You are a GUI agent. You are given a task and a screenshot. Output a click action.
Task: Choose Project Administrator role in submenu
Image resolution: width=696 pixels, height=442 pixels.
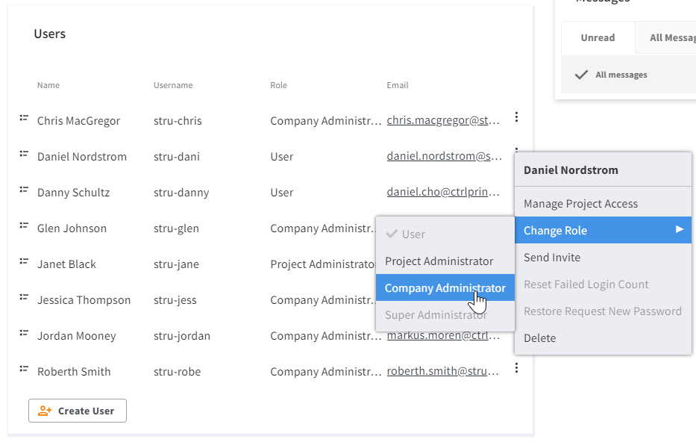[439, 261]
